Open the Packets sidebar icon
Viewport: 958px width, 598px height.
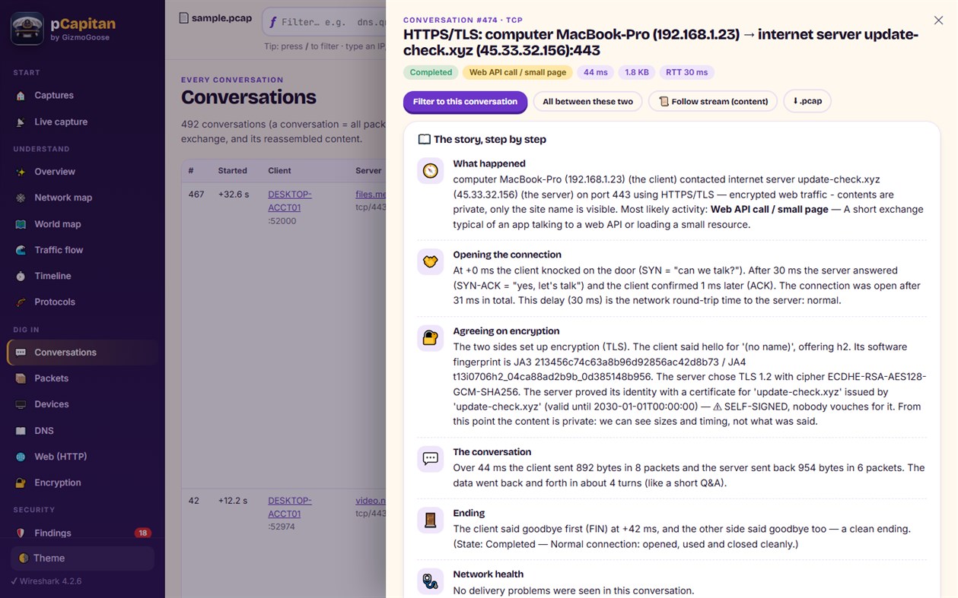pos(21,378)
